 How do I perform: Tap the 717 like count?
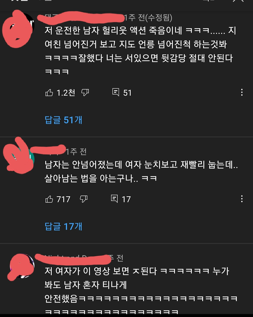(x=63, y=199)
